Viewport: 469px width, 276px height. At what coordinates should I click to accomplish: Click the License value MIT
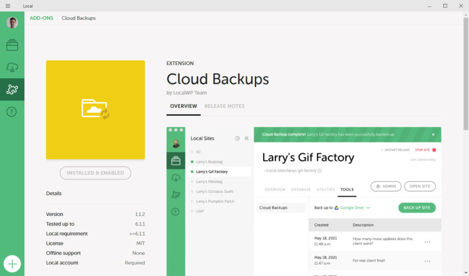141,244
